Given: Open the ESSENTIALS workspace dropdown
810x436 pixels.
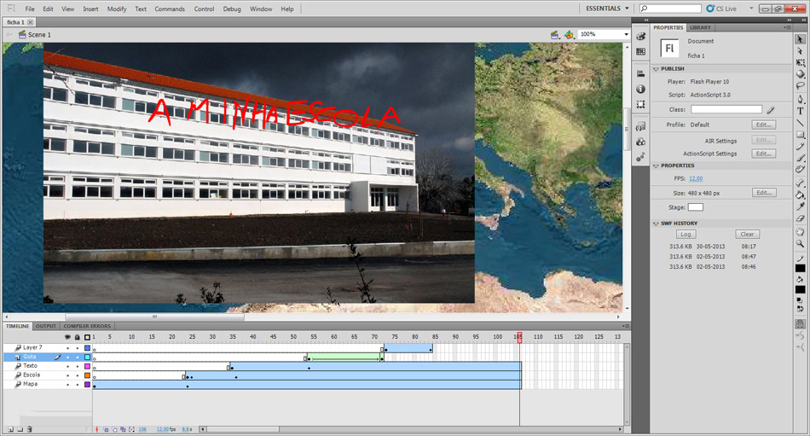Looking at the screenshot, I should [607, 9].
